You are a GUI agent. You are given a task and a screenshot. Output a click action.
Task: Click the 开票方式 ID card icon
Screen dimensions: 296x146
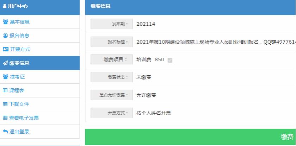(x=5, y=49)
